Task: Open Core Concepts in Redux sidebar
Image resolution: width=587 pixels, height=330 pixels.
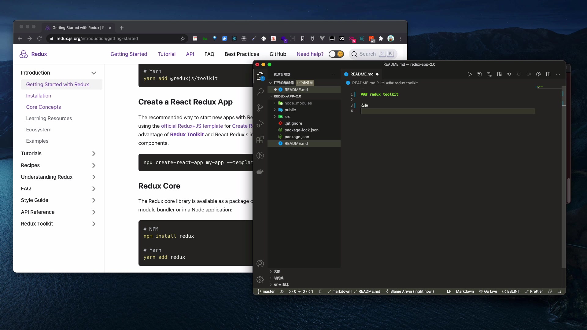Action: (43, 107)
